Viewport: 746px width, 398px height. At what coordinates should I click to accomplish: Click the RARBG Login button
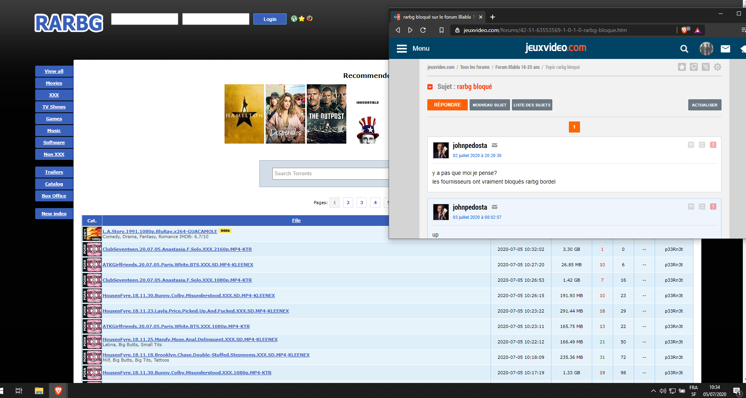pyautogui.click(x=270, y=19)
